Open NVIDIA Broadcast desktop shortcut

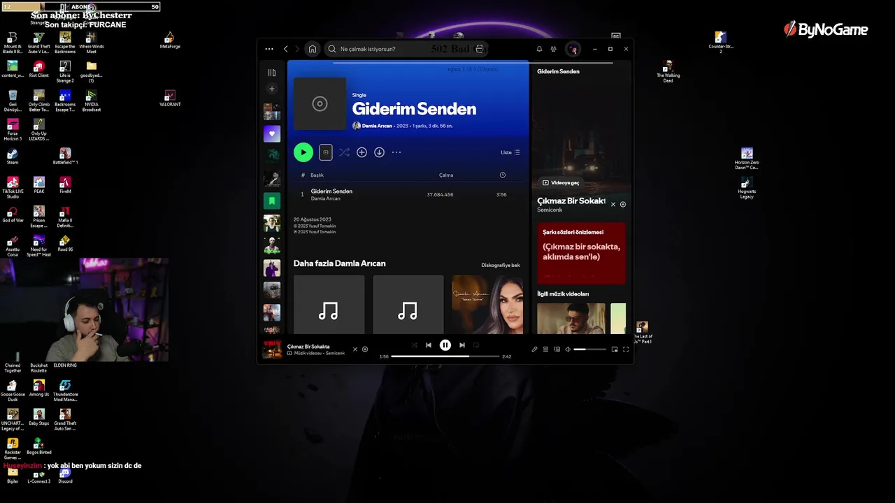click(x=92, y=101)
